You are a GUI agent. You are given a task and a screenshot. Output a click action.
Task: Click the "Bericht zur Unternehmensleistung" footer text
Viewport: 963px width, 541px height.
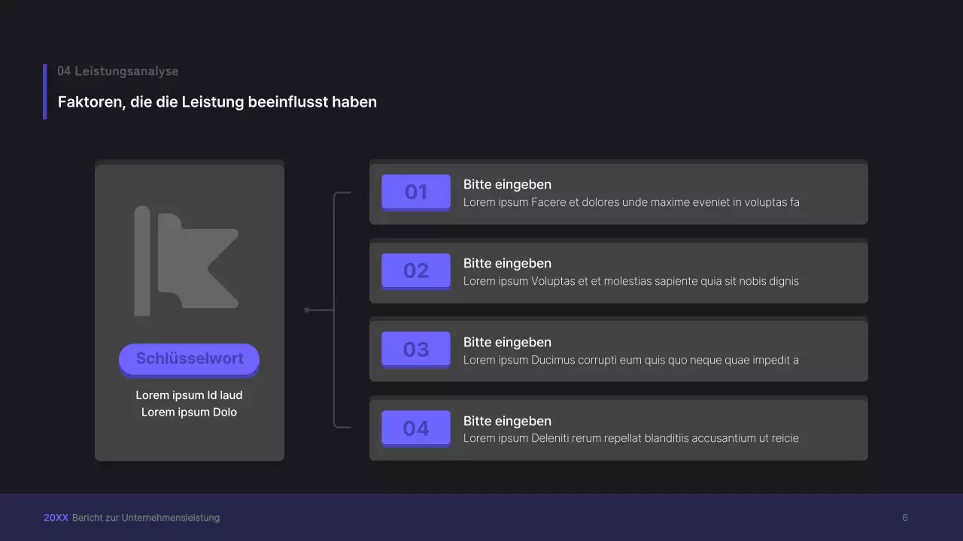tap(146, 518)
